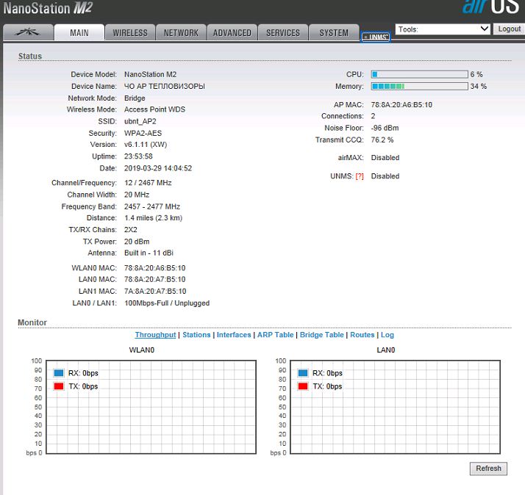The height and width of the screenshot is (495, 525).
Task: Show the Stations monitor view
Action: [196, 335]
